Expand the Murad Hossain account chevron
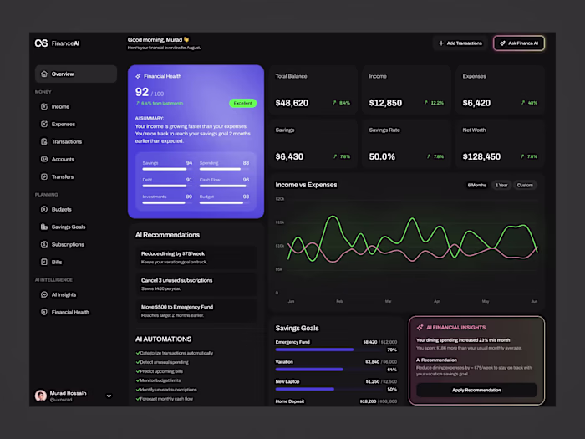 point(109,396)
